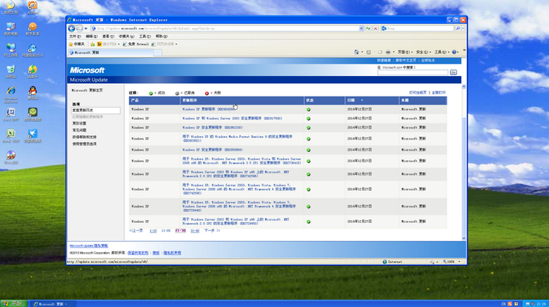Open the 页面 Page dropdown in command bar
The width and height of the screenshot is (549, 307).
405,52
